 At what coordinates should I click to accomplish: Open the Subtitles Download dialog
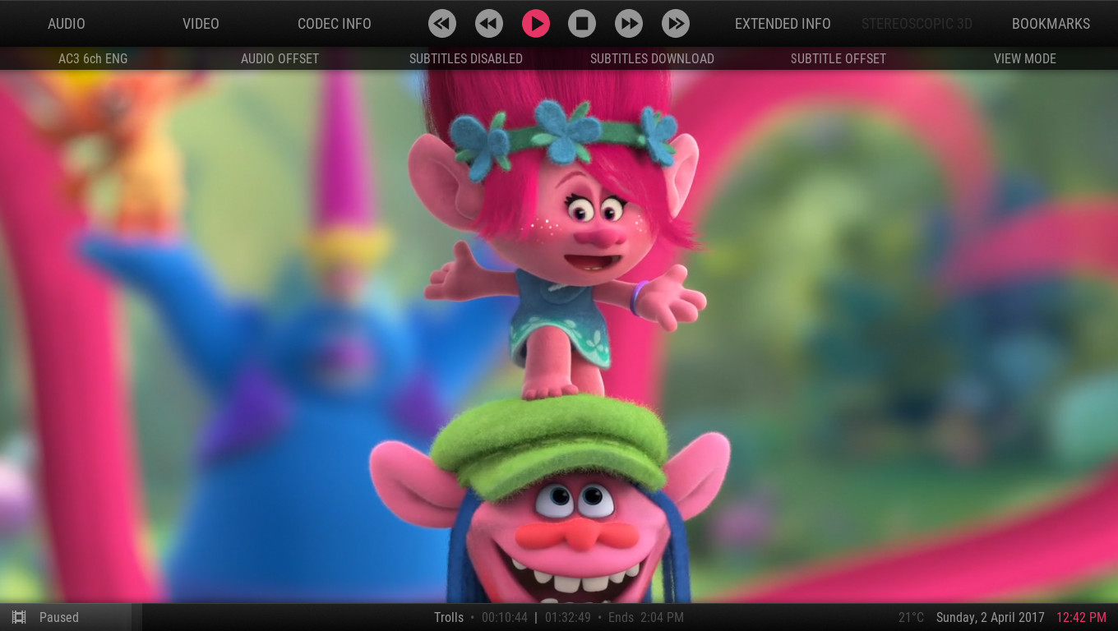(x=652, y=58)
